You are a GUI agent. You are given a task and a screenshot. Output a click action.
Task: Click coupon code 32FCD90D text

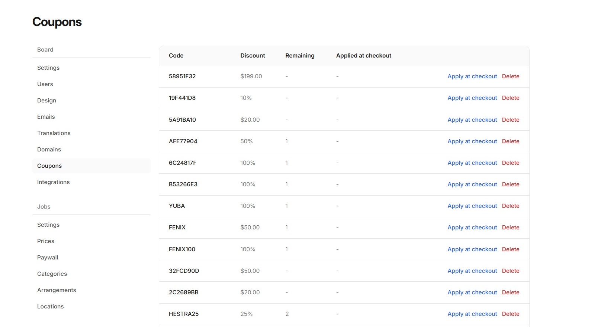[x=184, y=271]
